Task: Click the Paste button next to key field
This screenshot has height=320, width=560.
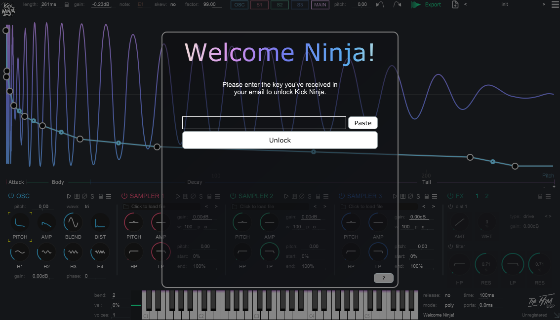Action: pyautogui.click(x=362, y=123)
